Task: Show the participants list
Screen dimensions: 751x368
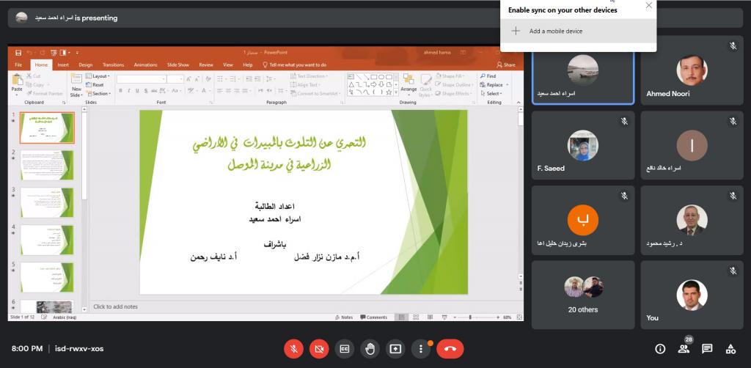Action: coord(684,349)
